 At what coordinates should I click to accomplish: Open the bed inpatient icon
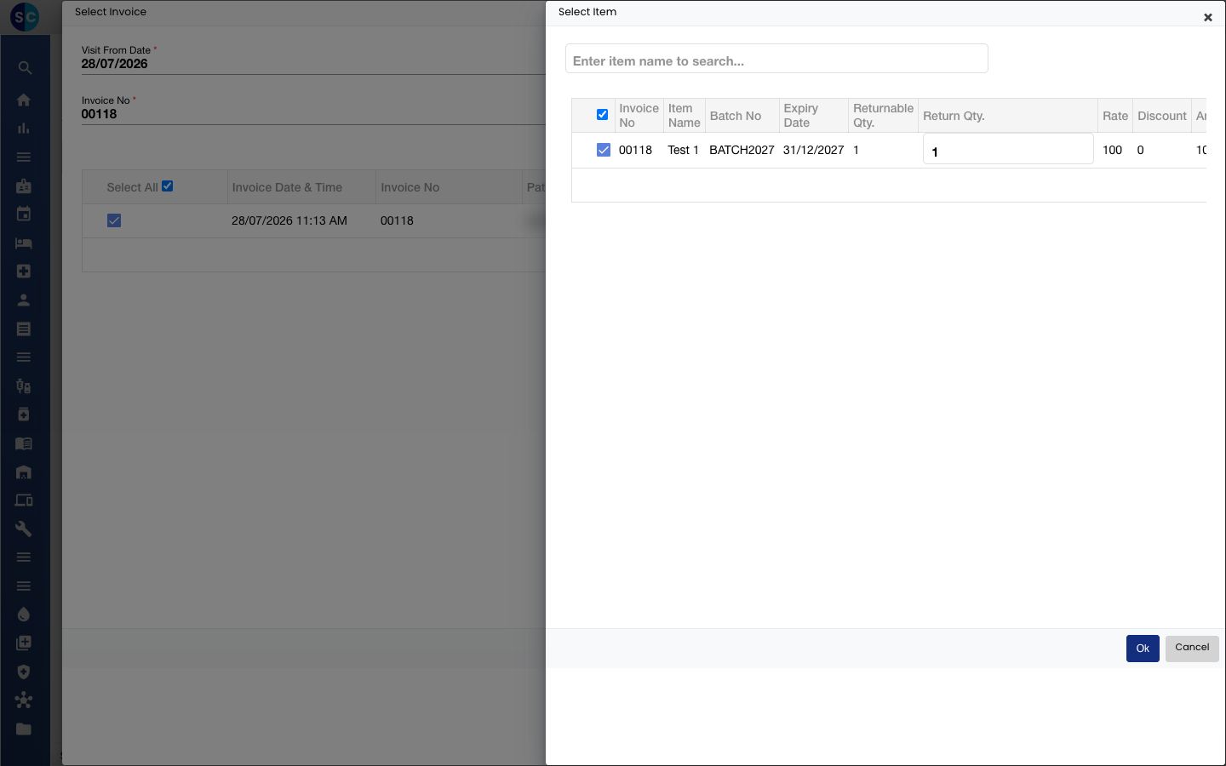point(24,243)
